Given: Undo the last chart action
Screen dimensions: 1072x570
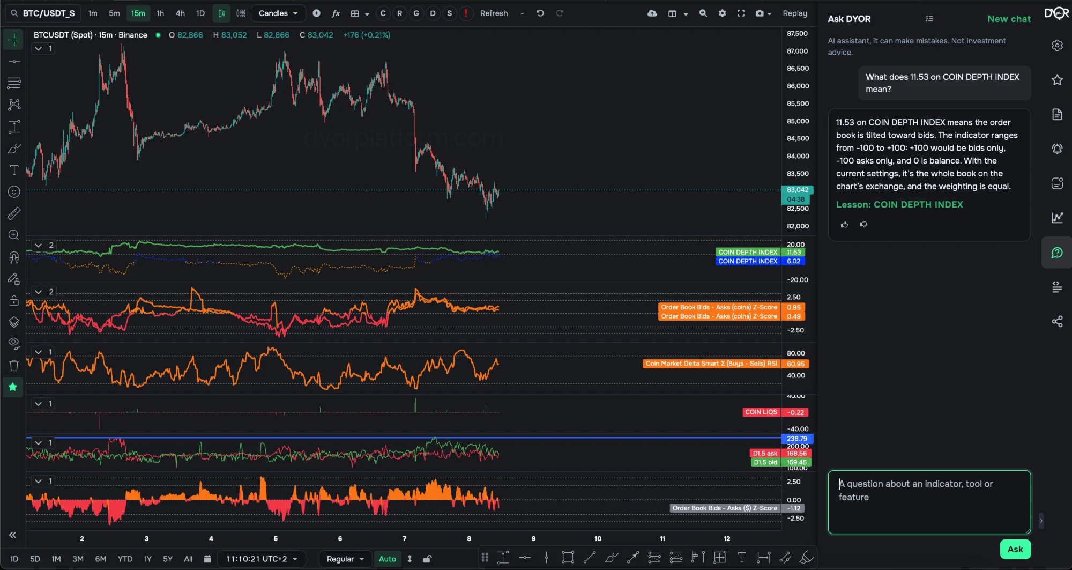Looking at the screenshot, I should coord(540,13).
